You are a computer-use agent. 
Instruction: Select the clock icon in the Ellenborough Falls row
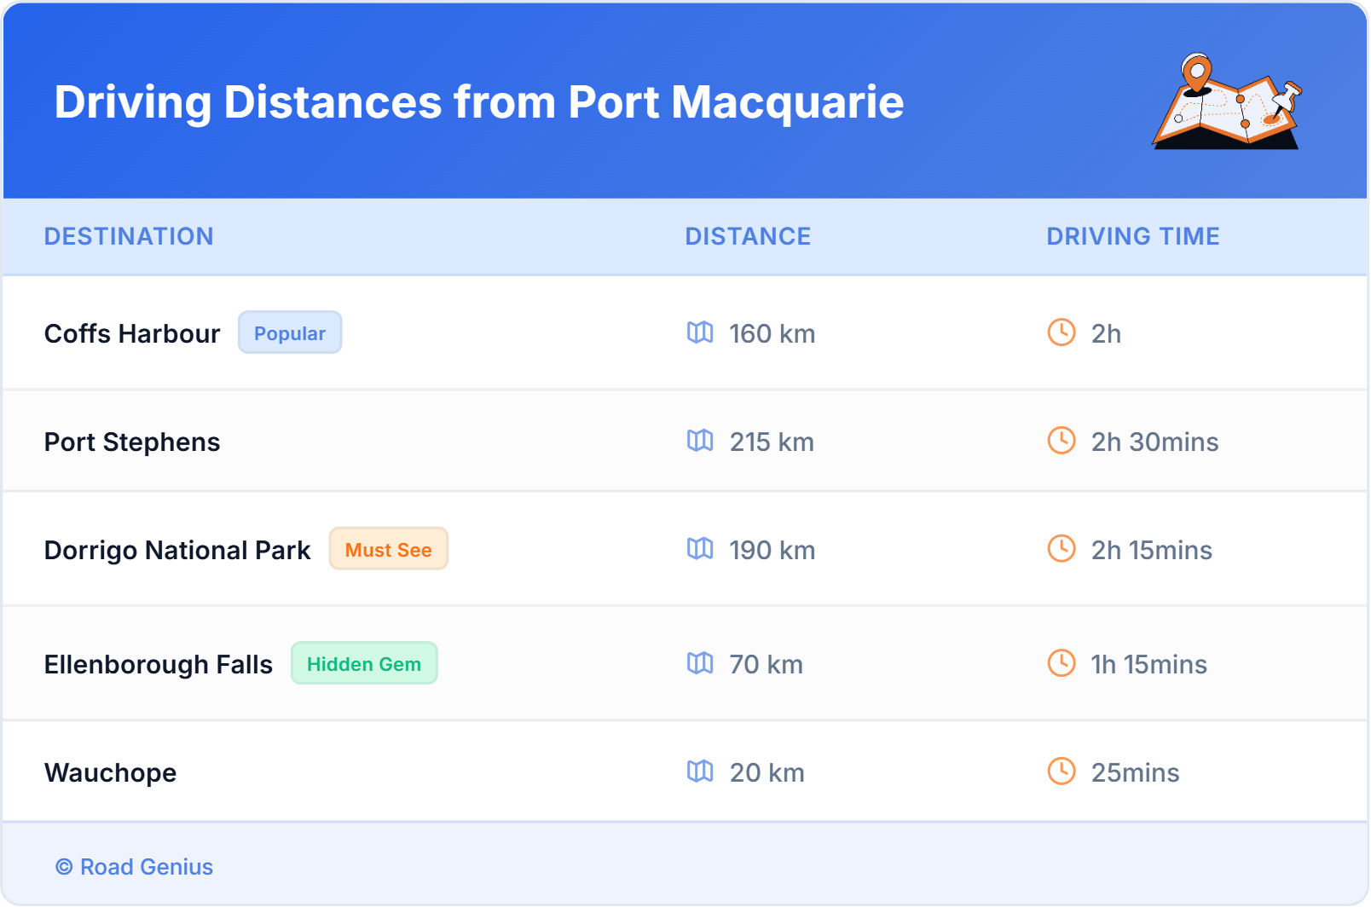click(1061, 664)
